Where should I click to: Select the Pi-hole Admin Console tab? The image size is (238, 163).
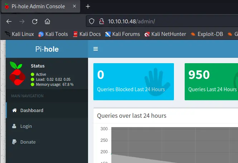40,6
